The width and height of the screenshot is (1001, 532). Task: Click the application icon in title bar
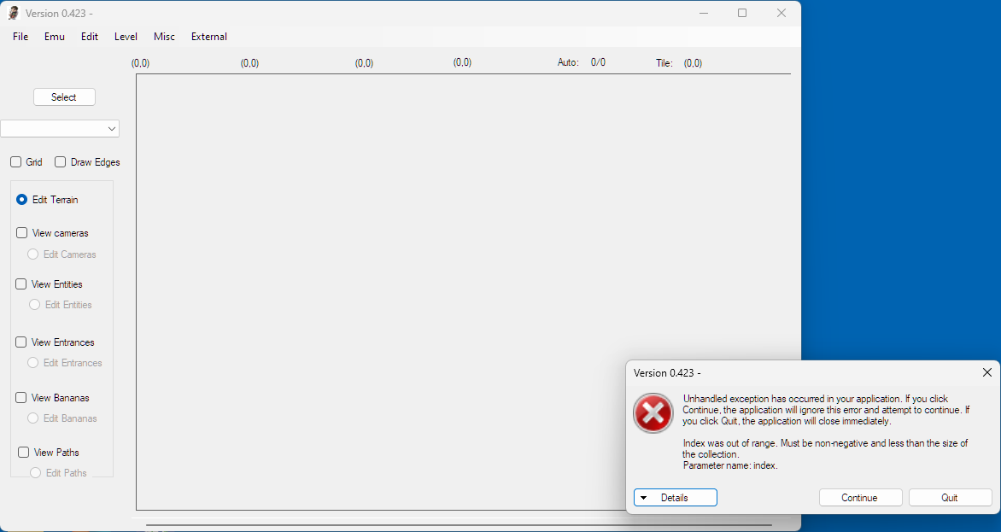pos(14,13)
